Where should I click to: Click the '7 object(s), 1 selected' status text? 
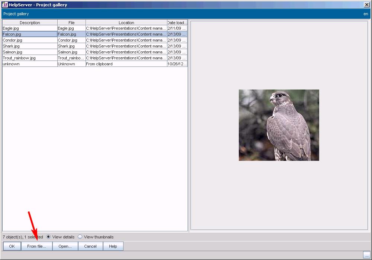tap(23, 237)
